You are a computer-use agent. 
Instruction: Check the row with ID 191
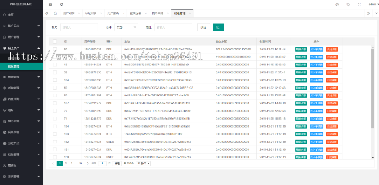click(55, 149)
